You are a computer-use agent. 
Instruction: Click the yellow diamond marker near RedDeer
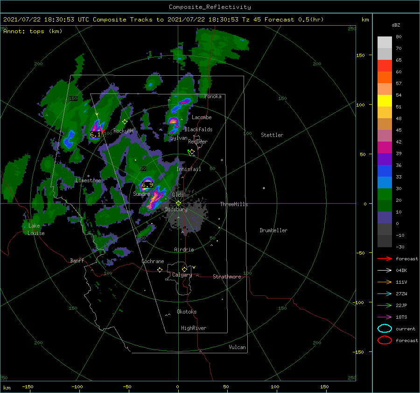(192, 152)
